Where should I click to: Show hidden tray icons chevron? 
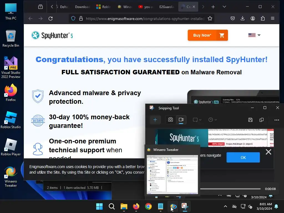(225, 206)
